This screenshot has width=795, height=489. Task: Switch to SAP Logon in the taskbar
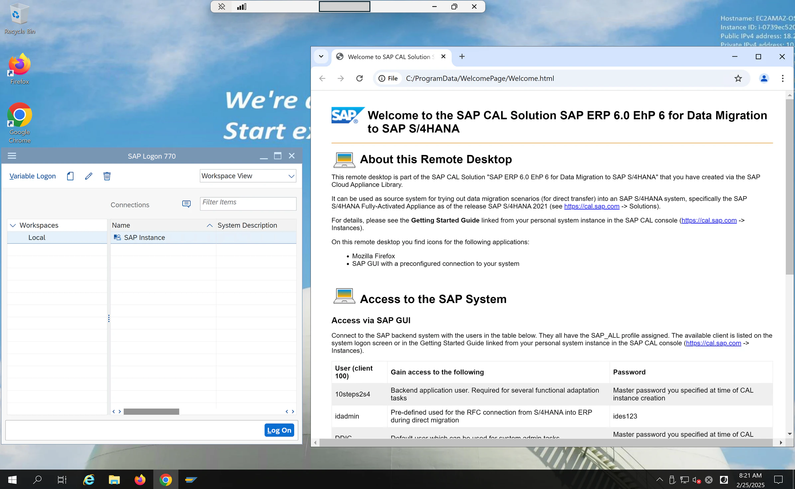tap(191, 479)
